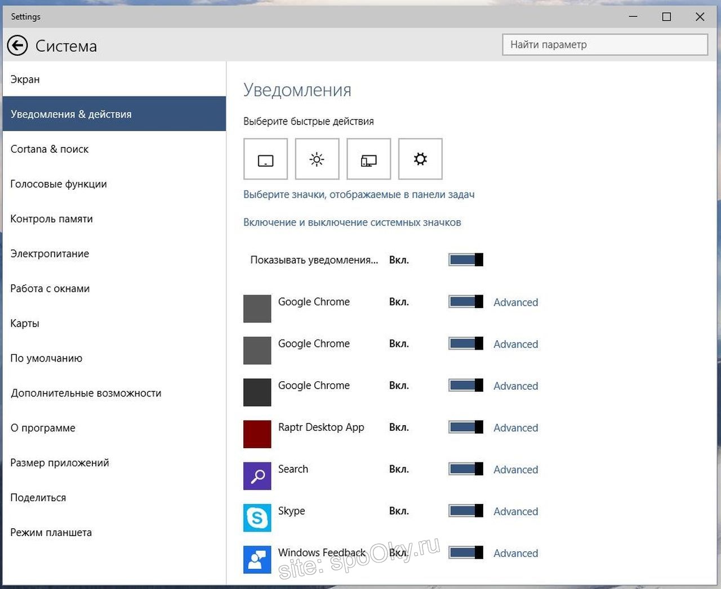Open Поделиться settings
721x589 pixels.
[114, 498]
